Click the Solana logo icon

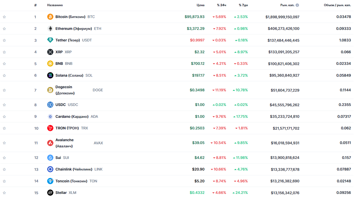point(50,75)
